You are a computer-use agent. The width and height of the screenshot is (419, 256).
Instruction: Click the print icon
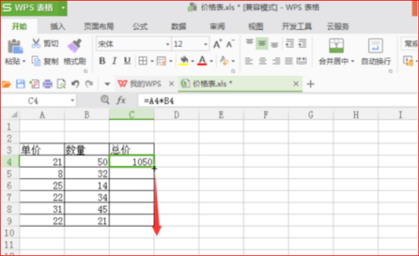(47, 84)
